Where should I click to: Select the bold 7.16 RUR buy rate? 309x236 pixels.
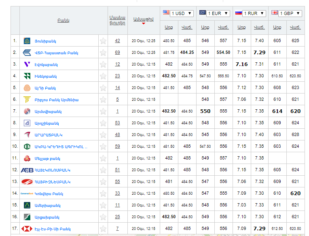coord(241,64)
